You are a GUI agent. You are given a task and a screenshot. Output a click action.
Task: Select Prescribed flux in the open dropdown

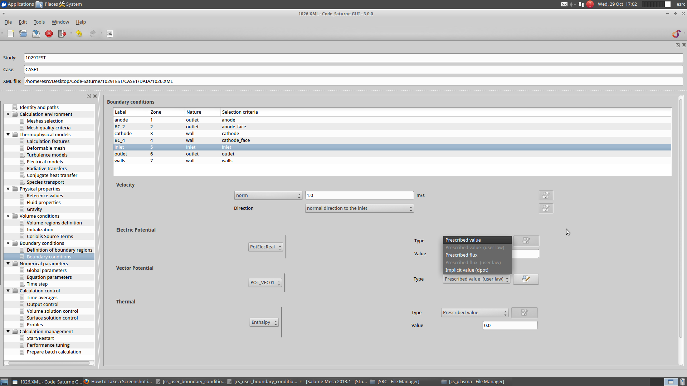461,255
